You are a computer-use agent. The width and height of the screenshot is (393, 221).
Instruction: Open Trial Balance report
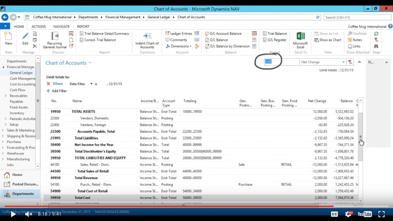coord(275,33)
